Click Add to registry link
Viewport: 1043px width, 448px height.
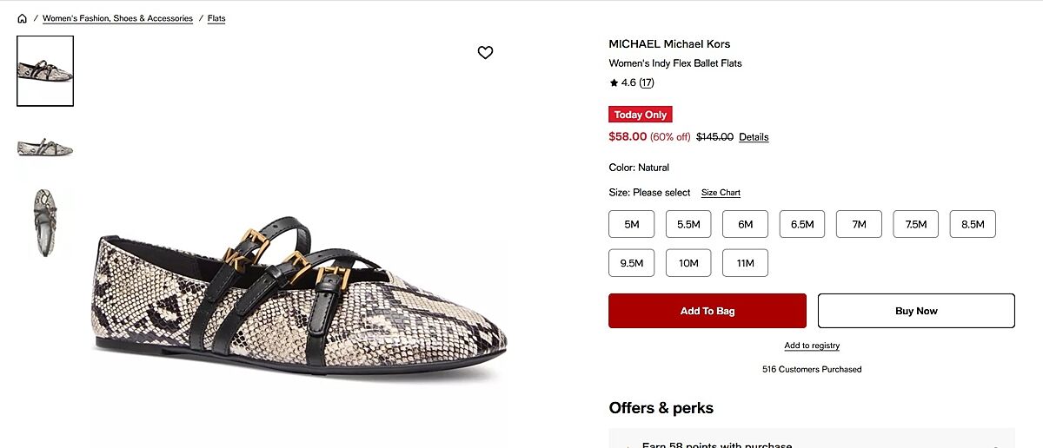tap(812, 346)
